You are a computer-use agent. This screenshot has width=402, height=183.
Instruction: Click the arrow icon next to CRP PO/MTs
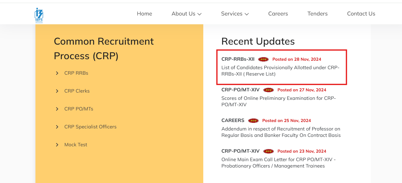click(57, 109)
